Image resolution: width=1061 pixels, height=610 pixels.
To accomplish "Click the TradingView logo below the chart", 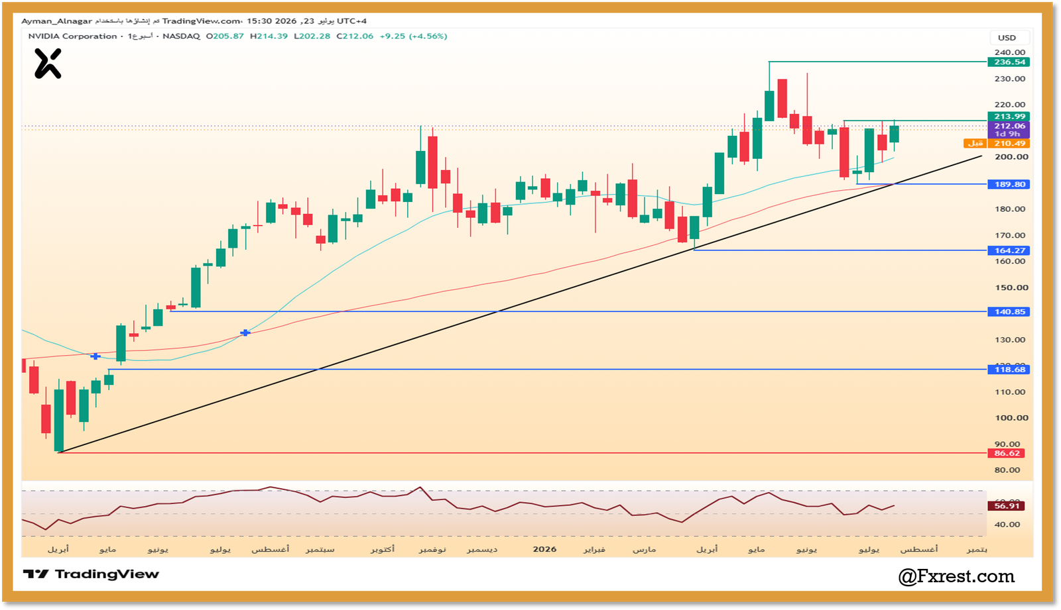I will (x=91, y=574).
